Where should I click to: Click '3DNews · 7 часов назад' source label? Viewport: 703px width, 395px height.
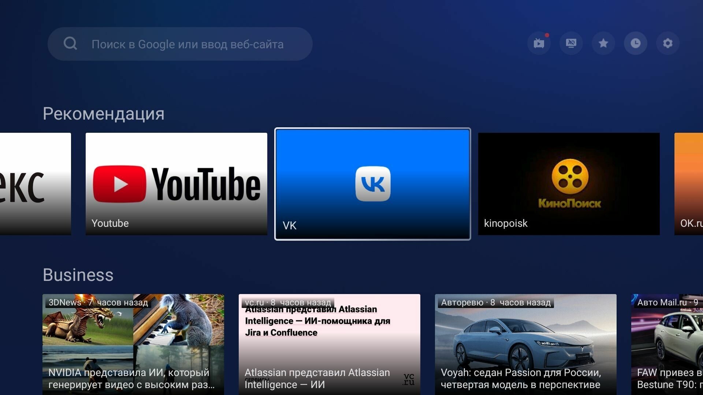coord(98,302)
